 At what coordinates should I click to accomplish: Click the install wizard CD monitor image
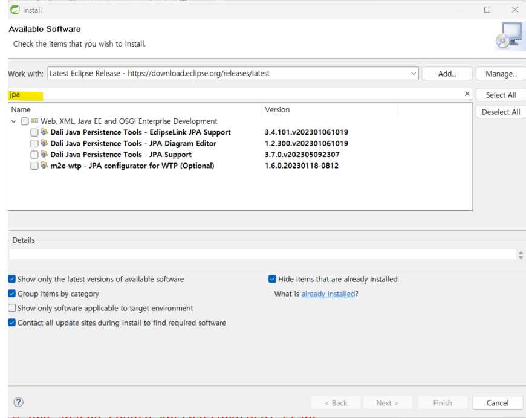(x=510, y=36)
